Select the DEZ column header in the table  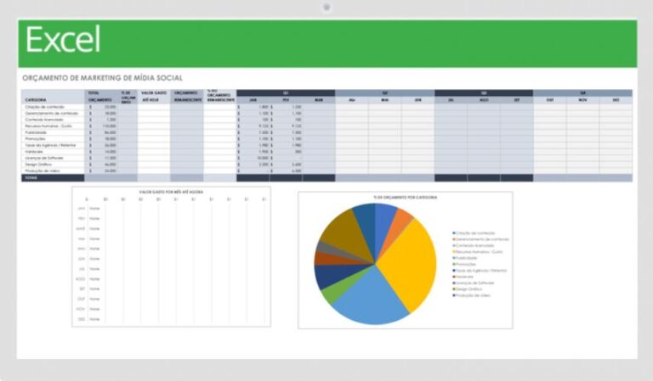[x=616, y=100]
